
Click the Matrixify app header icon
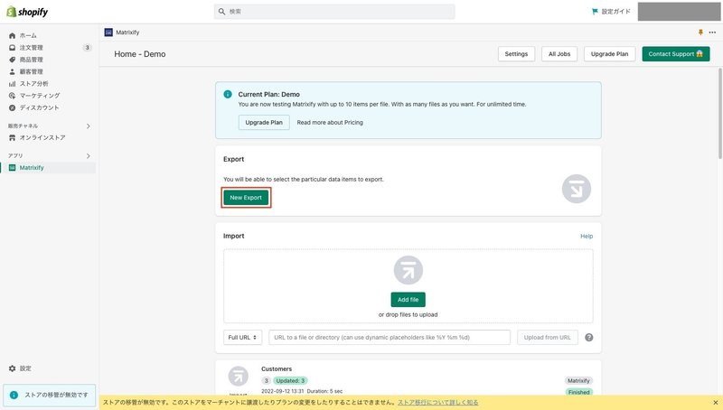tap(108, 33)
